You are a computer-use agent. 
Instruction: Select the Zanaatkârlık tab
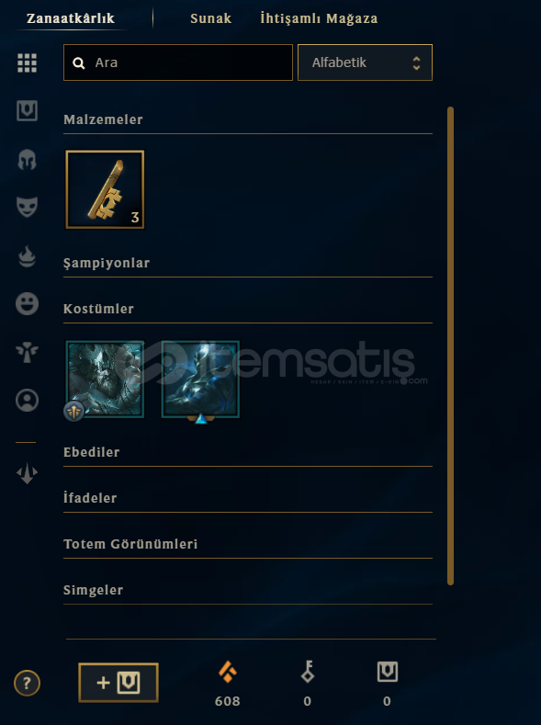point(70,18)
